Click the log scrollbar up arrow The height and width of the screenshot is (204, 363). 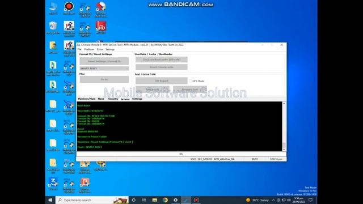pyautogui.click(x=284, y=103)
